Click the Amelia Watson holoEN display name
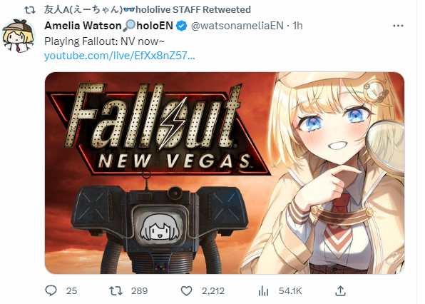Screen dimensions: 425x304 108,26
